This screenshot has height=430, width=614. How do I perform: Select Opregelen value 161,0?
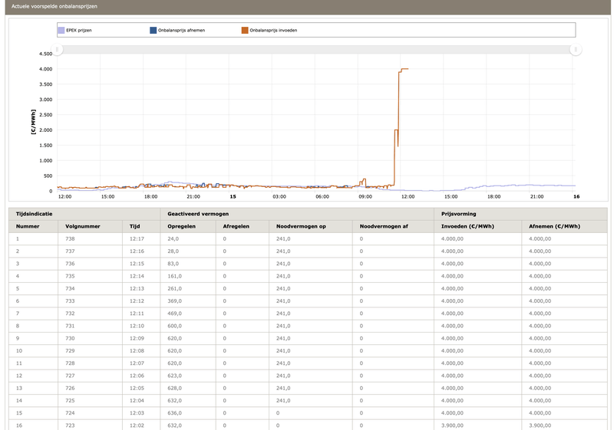tap(175, 277)
